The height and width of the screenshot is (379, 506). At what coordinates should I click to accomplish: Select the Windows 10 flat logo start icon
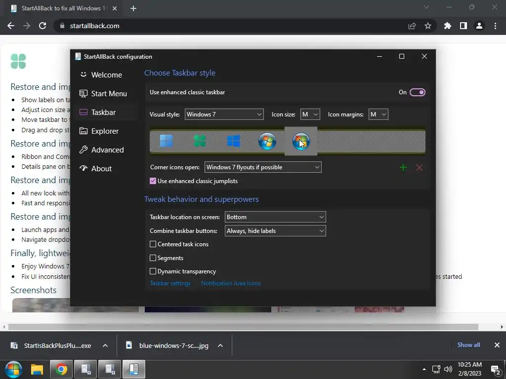233,141
